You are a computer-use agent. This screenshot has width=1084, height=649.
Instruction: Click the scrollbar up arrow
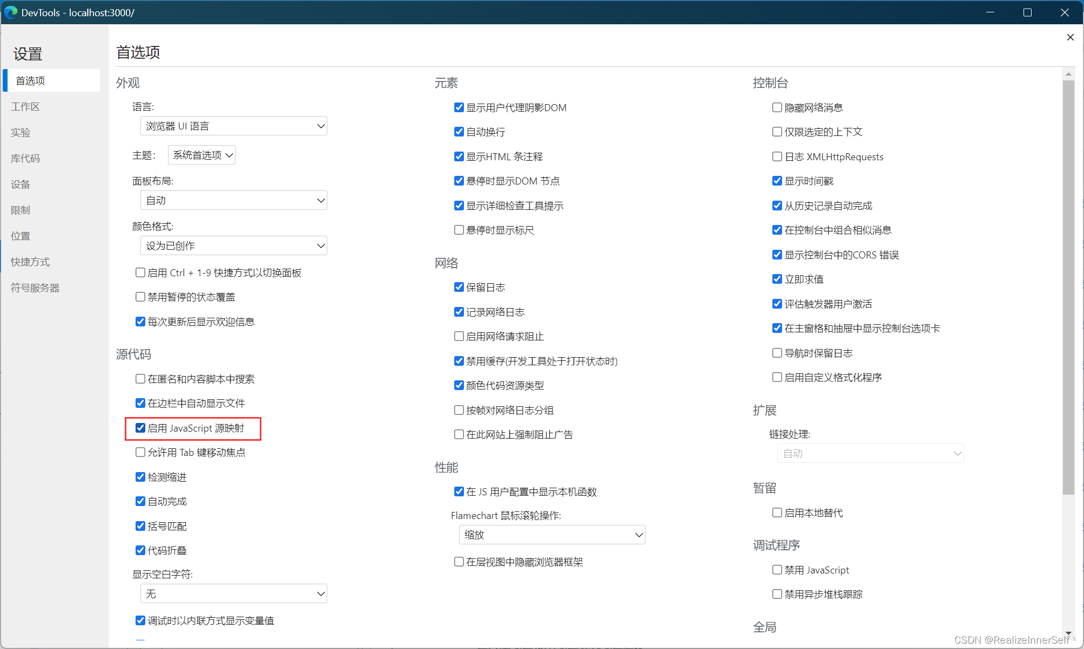1068,74
